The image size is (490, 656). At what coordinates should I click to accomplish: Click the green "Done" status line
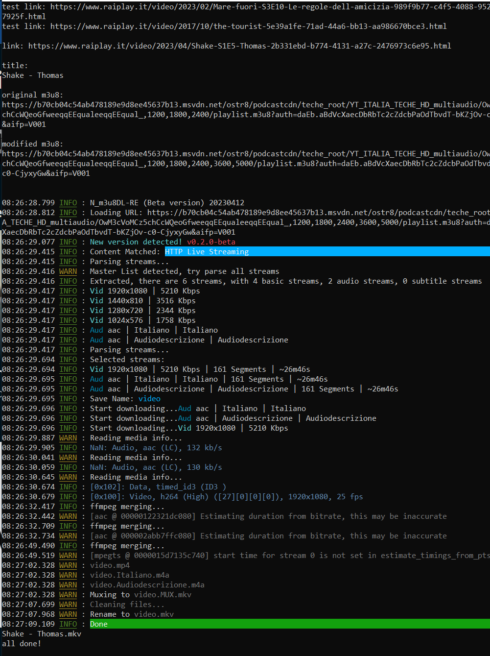[x=99, y=624]
